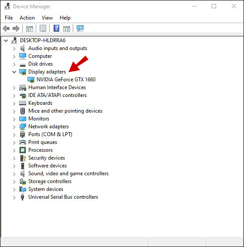This screenshot has height=247, width=244.
Task: Click the Monitors category icon
Action: (x=23, y=119)
